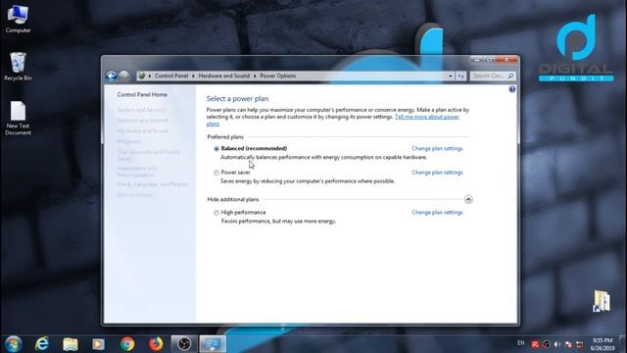Image resolution: width=627 pixels, height=353 pixels.
Task: Open Network and Internet in sidebar
Action: click(143, 121)
